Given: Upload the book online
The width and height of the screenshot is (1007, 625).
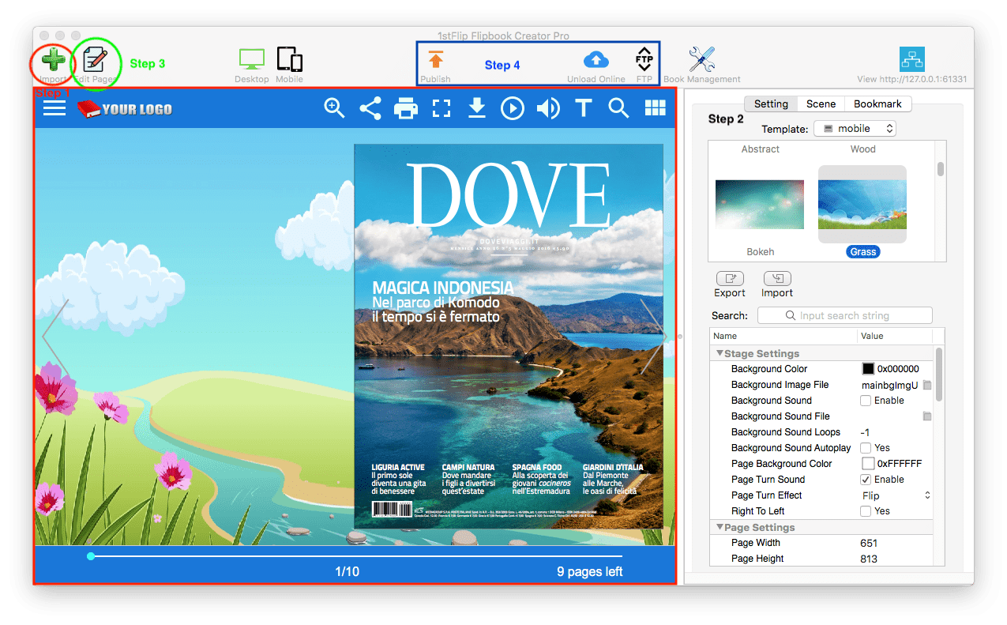Looking at the screenshot, I should point(596,62).
